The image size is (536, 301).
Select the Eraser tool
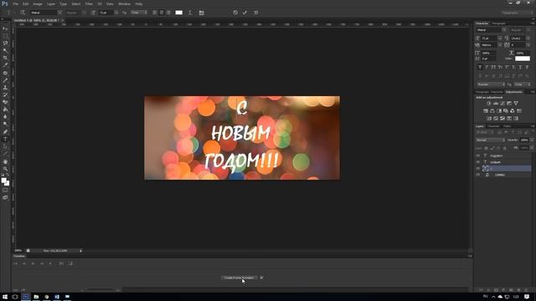5,102
